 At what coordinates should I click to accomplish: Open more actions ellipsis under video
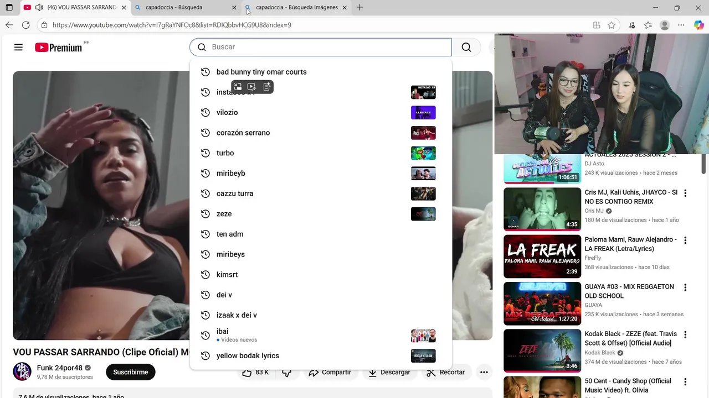(x=484, y=373)
